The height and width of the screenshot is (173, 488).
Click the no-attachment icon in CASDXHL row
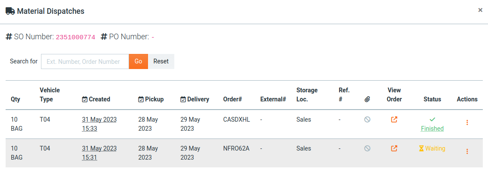click(x=367, y=120)
